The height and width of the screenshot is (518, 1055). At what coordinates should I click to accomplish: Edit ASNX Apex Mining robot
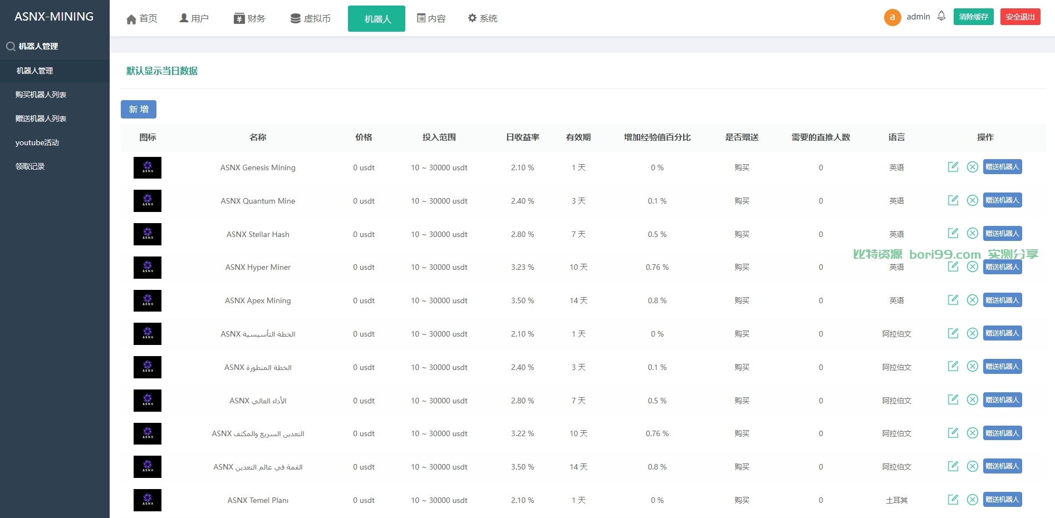(x=953, y=300)
